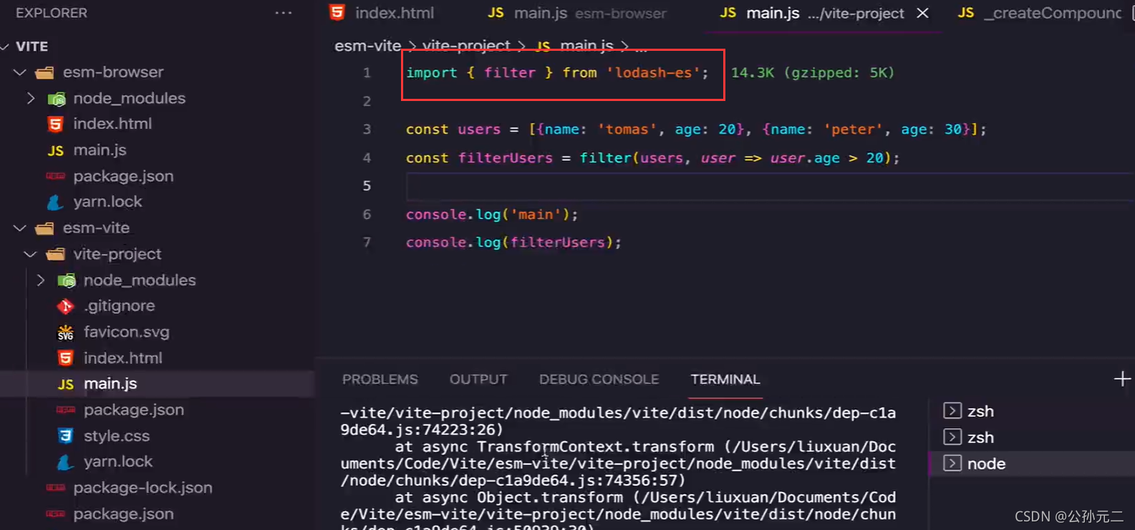This screenshot has height=530, width=1135.
Task: Open the last package.json at the bottom of the tree
Action: pos(123,514)
